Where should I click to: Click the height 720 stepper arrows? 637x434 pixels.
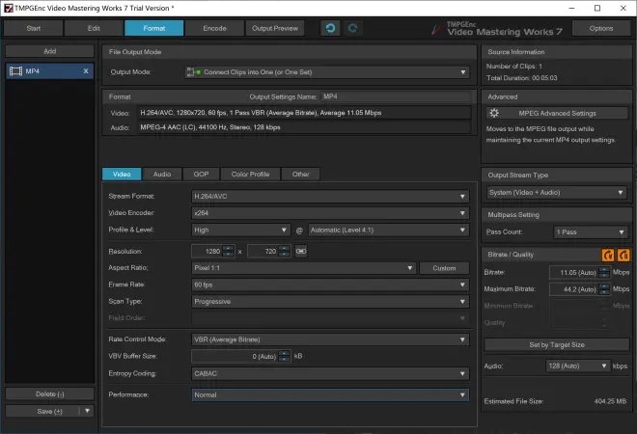pyautogui.click(x=285, y=252)
